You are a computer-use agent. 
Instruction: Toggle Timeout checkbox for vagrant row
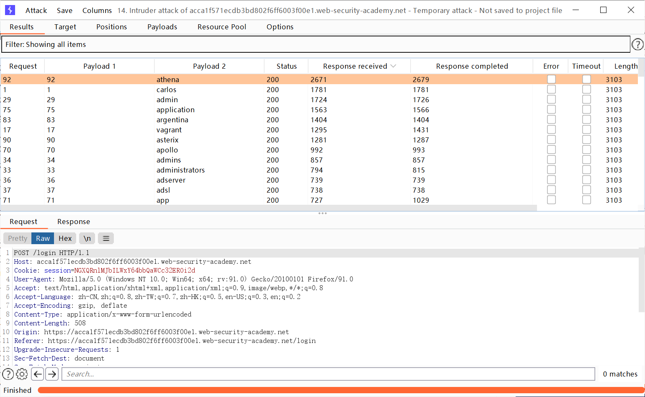click(x=586, y=129)
